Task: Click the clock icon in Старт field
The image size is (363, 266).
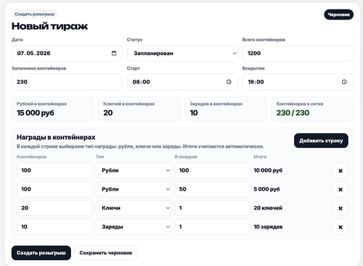Action: click(x=229, y=82)
